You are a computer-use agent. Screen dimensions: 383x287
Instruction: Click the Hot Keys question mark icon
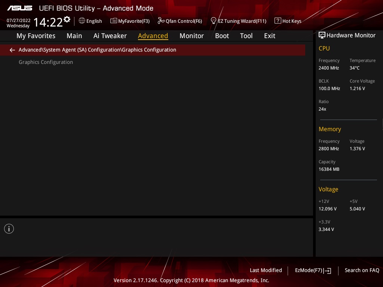click(x=278, y=21)
